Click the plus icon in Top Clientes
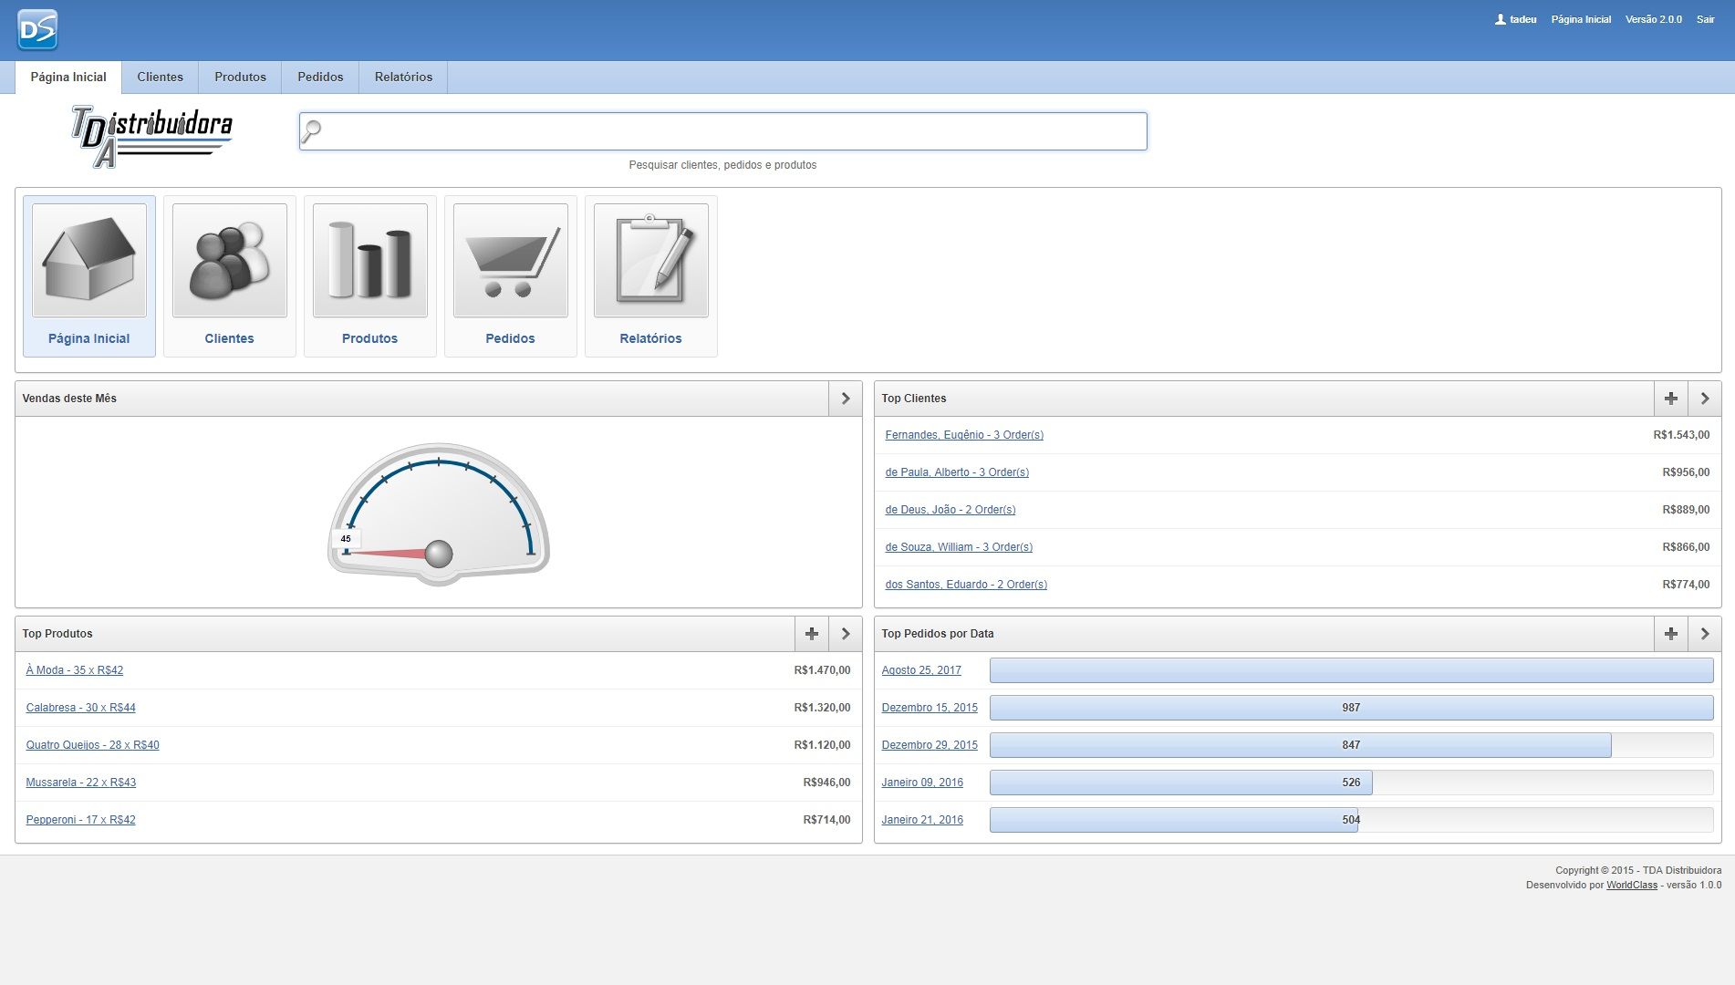Viewport: 1735px width, 985px height. tap(1670, 399)
